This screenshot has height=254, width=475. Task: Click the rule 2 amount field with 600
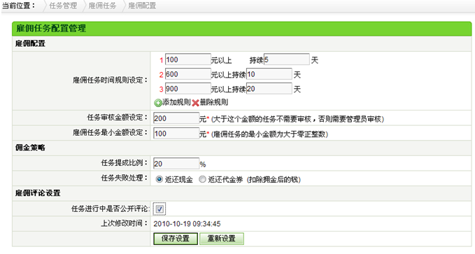[x=187, y=74]
